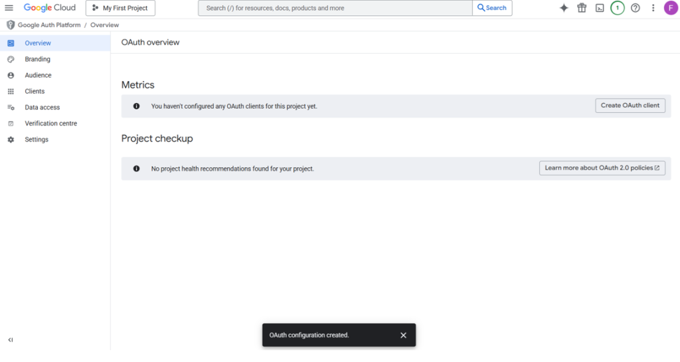Collapse the left sidebar panel
The width and height of the screenshot is (680, 362).
coord(11,339)
